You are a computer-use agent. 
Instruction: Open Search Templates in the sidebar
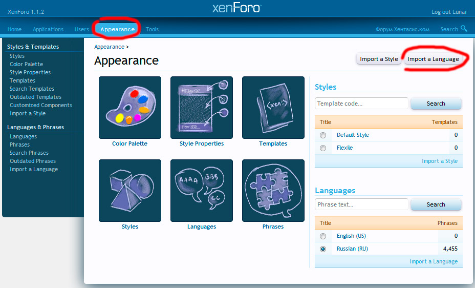32,89
